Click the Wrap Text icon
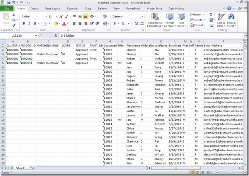 tap(105, 16)
